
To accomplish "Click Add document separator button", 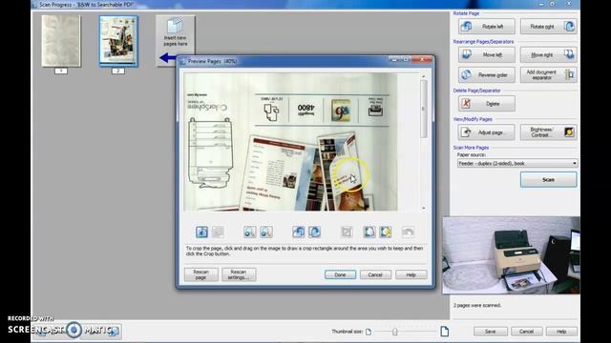I will pyautogui.click(x=548, y=74).
